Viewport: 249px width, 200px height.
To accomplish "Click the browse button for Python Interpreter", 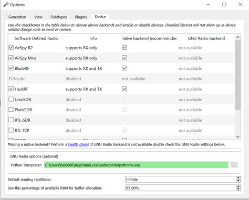I will point(234,165).
